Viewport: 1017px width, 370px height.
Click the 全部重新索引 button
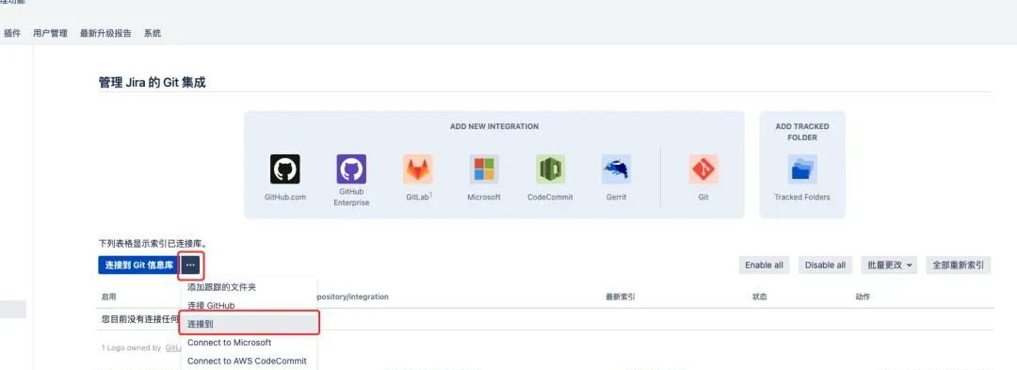point(958,265)
